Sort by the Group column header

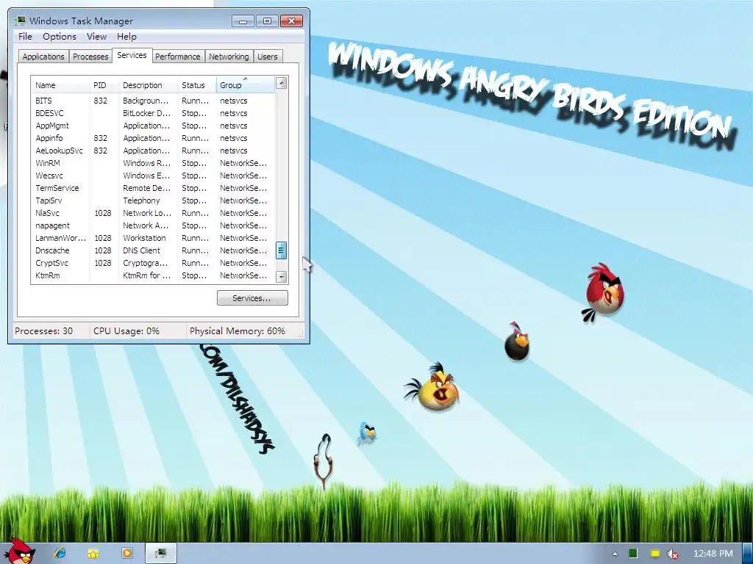[246, 85]
